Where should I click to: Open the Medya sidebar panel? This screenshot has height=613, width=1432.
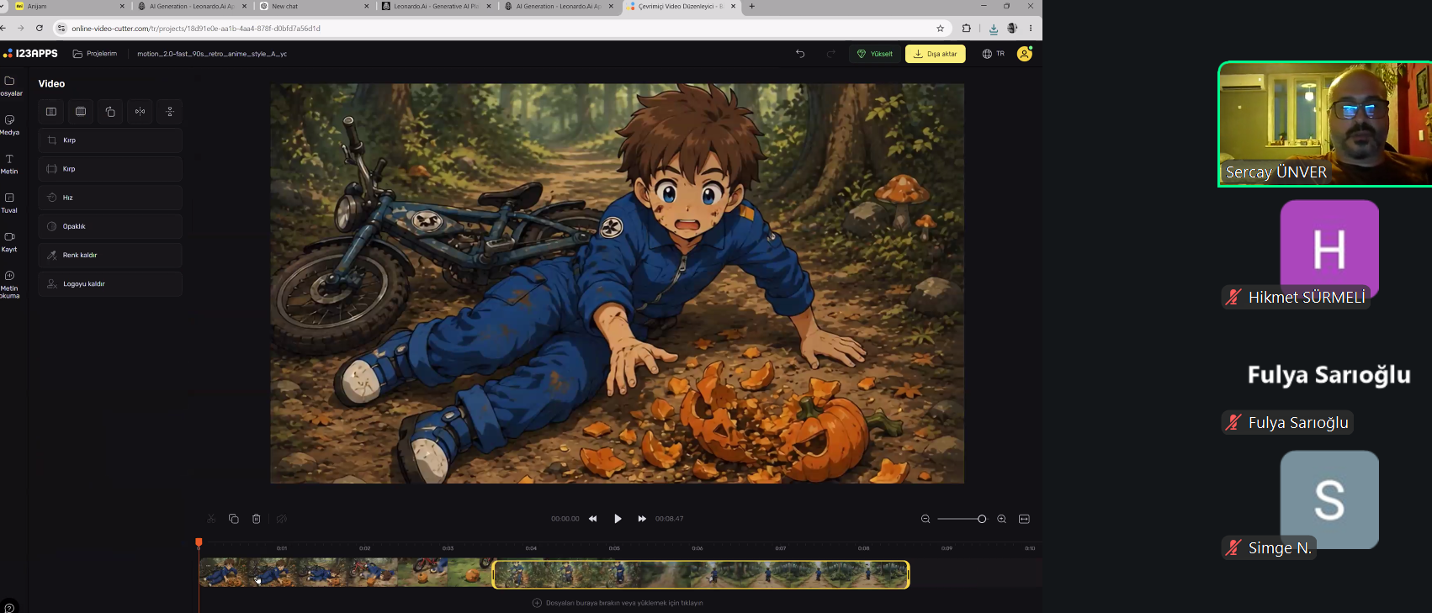(10, 124)
